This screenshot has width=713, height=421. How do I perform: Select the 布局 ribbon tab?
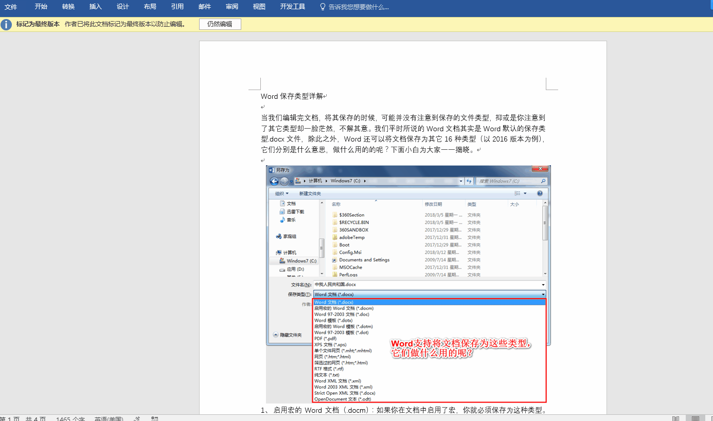[x=150, y=7]
